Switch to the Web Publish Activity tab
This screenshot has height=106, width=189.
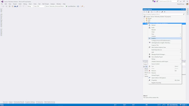coord(50,102)
